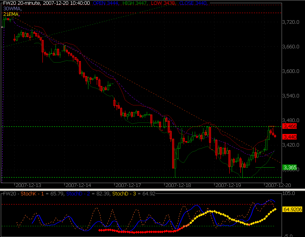Click the 2007-12-18 date marker
Image resolution: width=305 pixels, height=237 pixels.
point(178,185)
